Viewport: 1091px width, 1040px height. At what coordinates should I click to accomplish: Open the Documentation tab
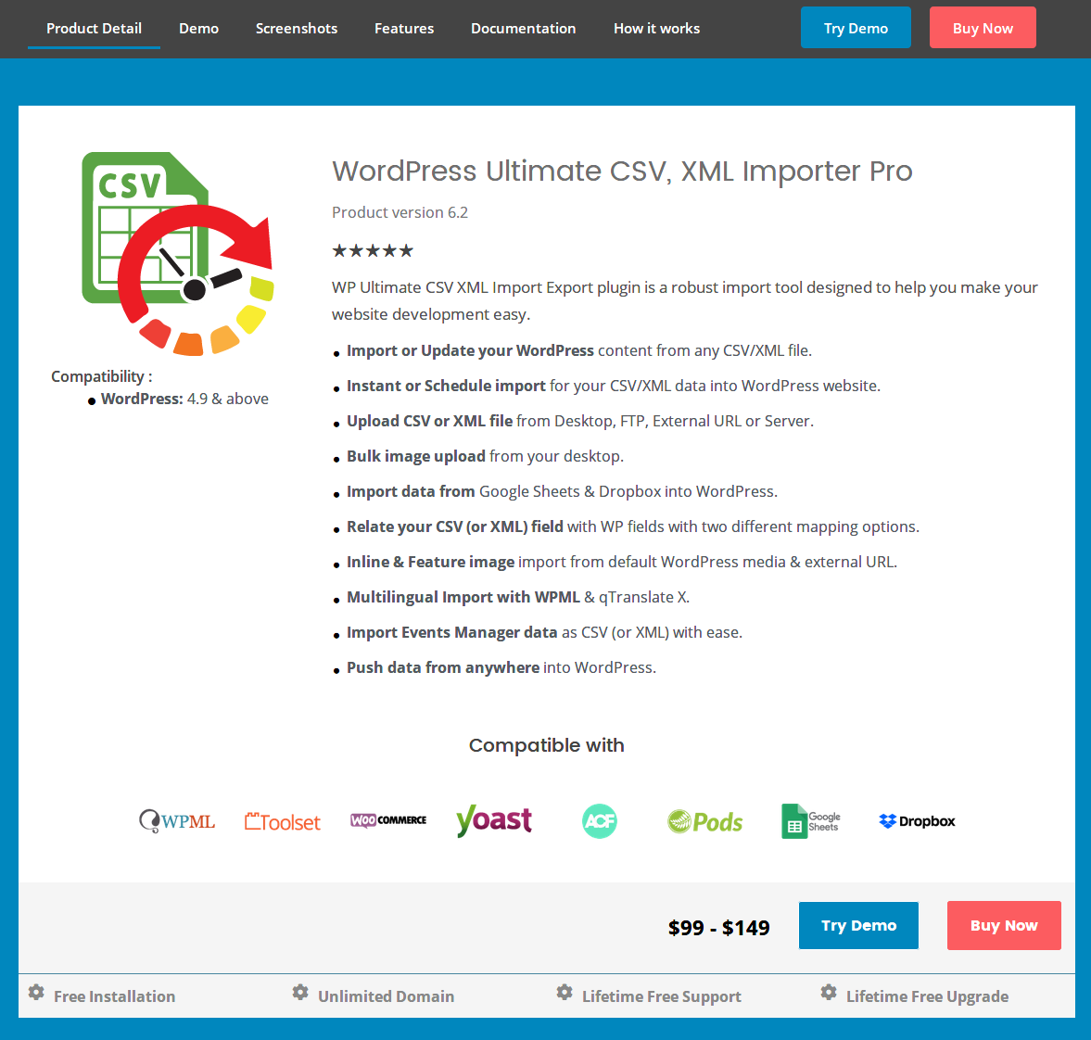coord(523,29)
